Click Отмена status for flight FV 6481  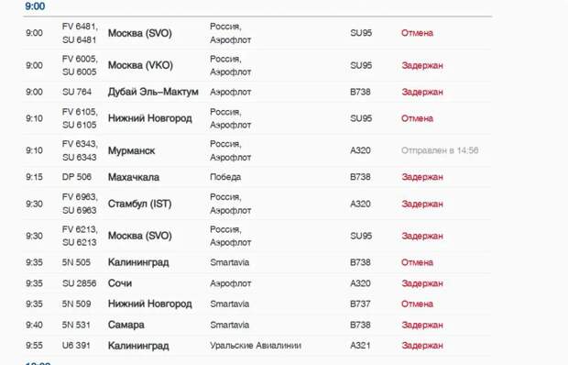tap(417, 33)
